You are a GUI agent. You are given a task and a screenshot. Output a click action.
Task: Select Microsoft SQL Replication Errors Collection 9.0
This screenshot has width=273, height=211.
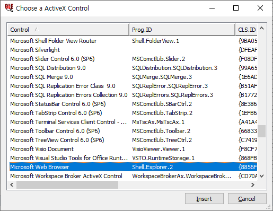click(x=134, y=95)
